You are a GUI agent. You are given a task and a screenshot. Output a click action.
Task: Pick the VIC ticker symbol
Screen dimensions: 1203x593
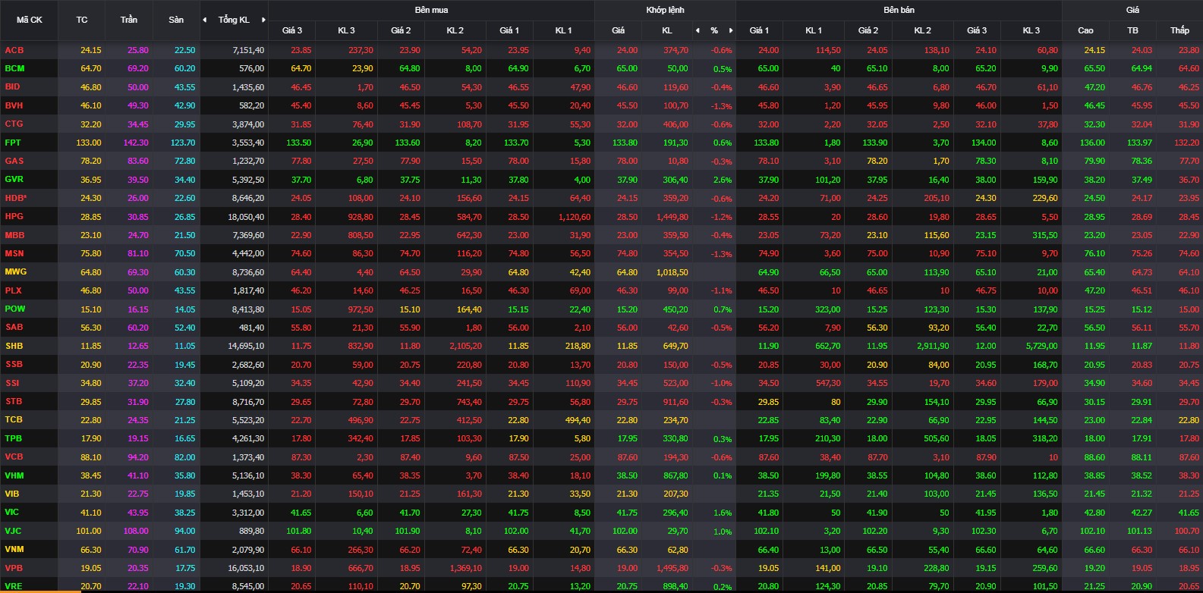(12, 512)
